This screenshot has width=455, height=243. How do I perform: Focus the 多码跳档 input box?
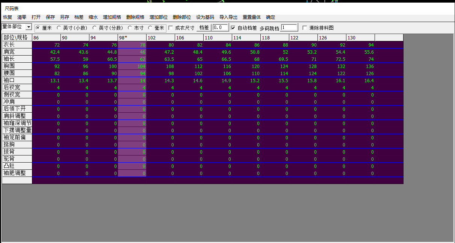(289, 27)
